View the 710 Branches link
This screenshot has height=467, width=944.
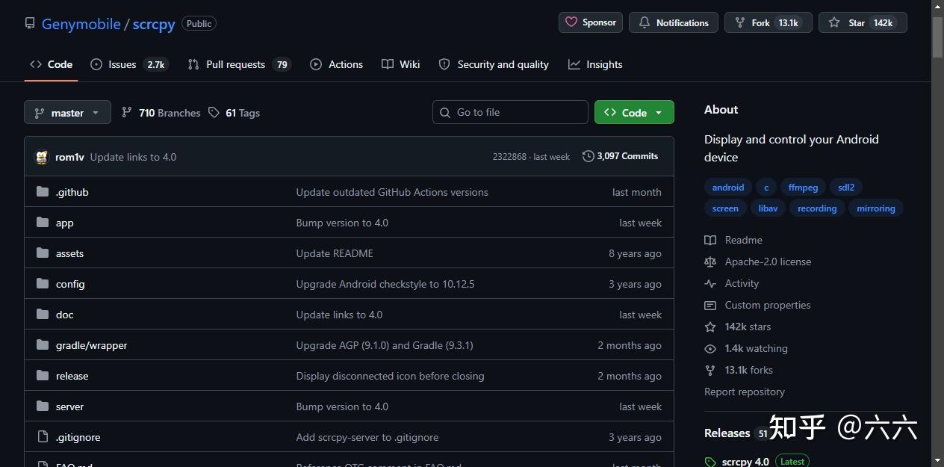coord(161,113)
